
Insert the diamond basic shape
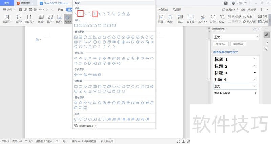click(109, 37)
